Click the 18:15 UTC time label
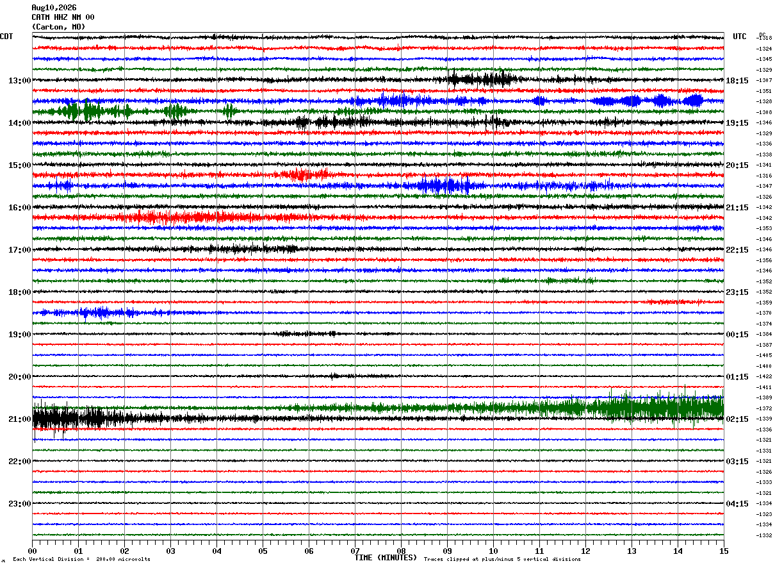This screenshot has width=775, height=568. click(x=737, y=81)
